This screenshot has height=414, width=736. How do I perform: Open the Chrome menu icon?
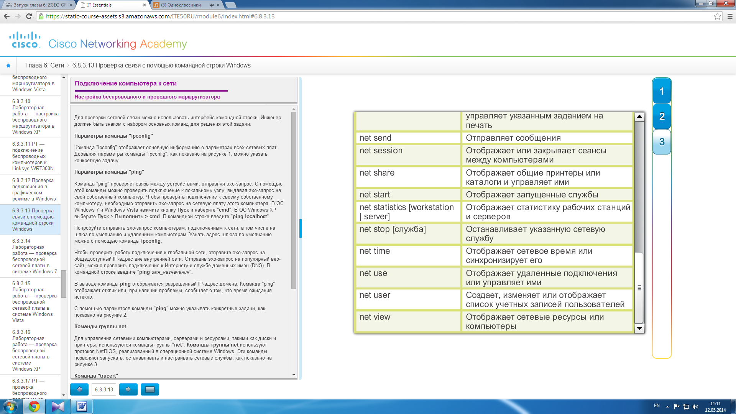730,16
